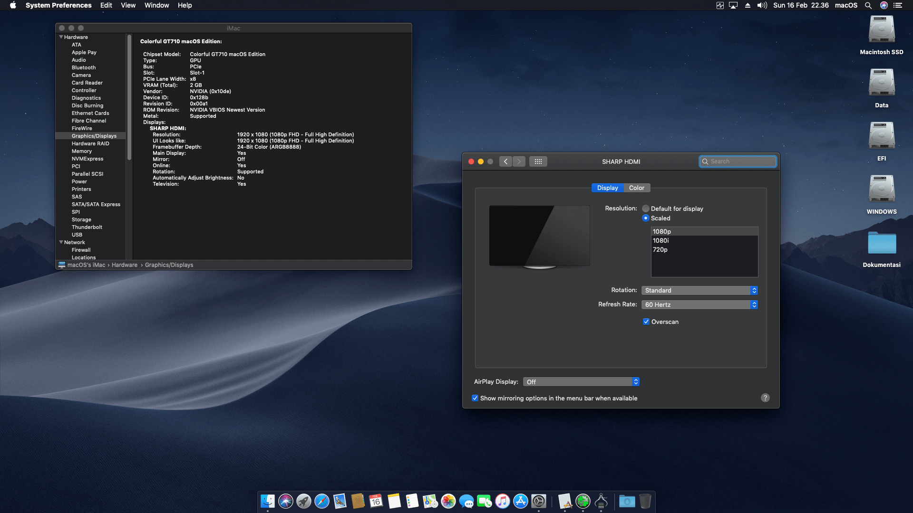Screen dimensions: 913x513
Task: Click System Preferences gear in Dock
Action: click(539, 501)
